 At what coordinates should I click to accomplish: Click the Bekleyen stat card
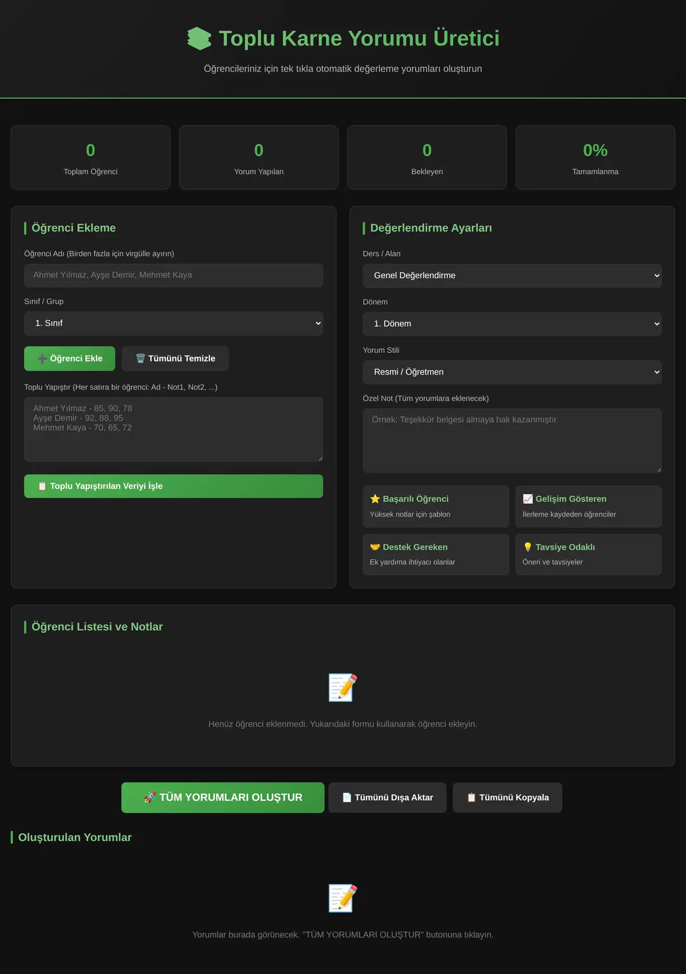427,158
